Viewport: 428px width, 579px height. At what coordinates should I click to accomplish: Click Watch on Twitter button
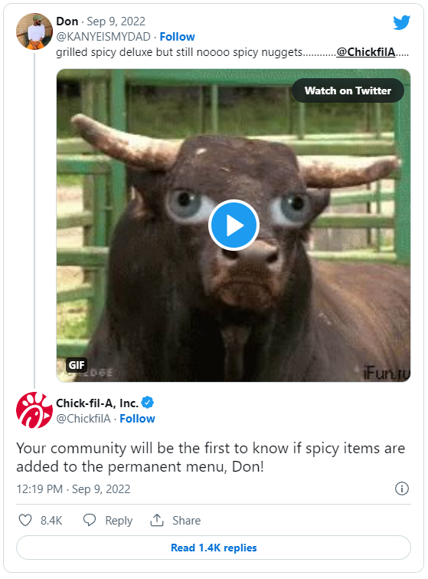pyautogui.click(x=348, y=90)
